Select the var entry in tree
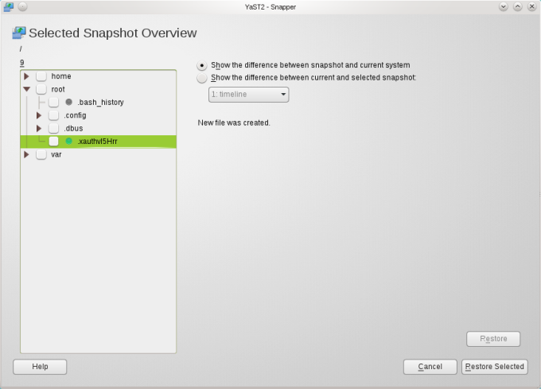 pyautogui.click(x=56, y=154)
